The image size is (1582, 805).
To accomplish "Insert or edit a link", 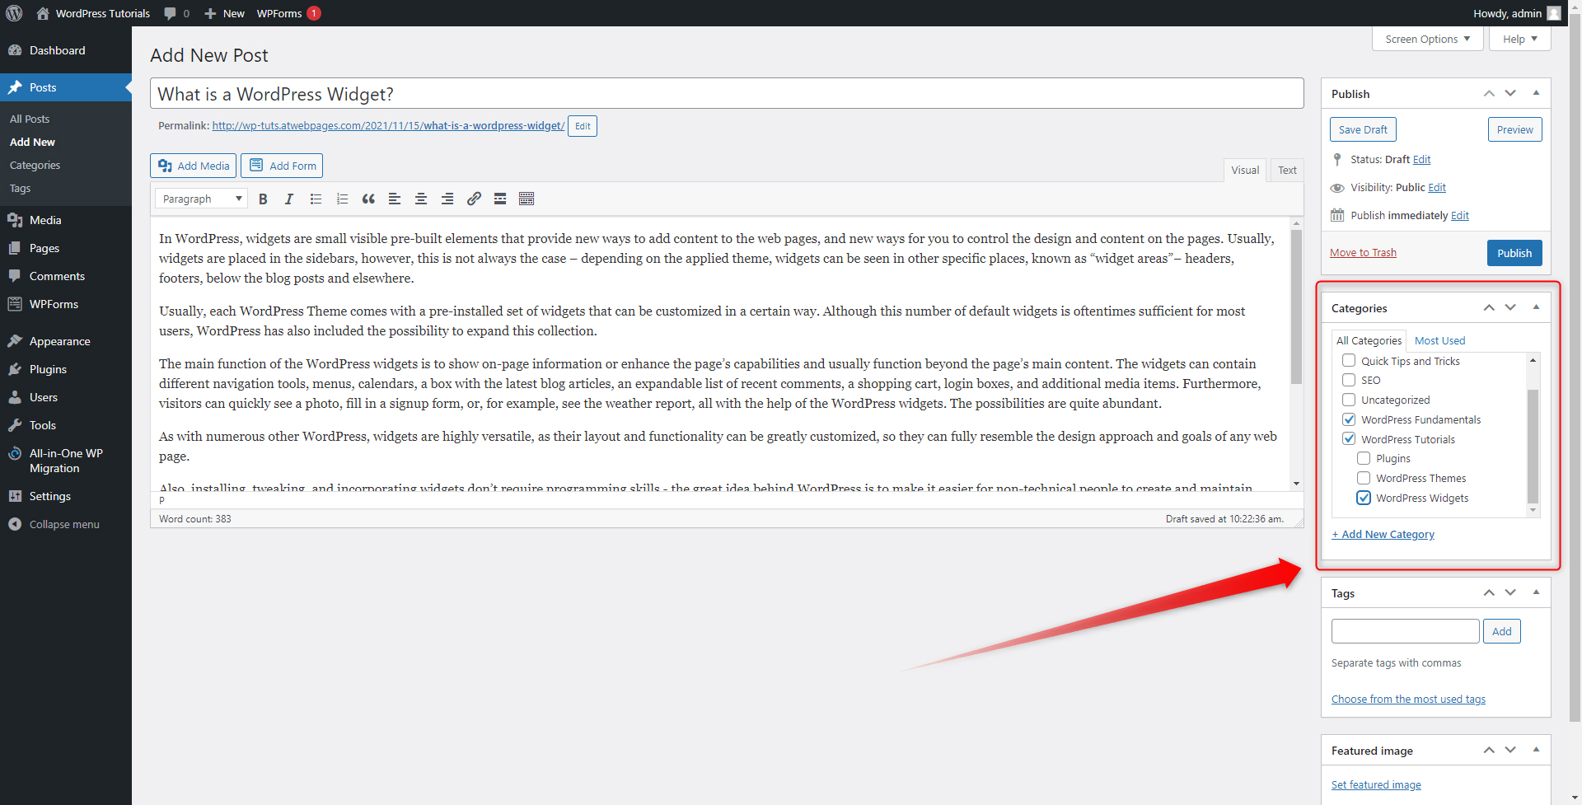I will click(x=474, y=199).
